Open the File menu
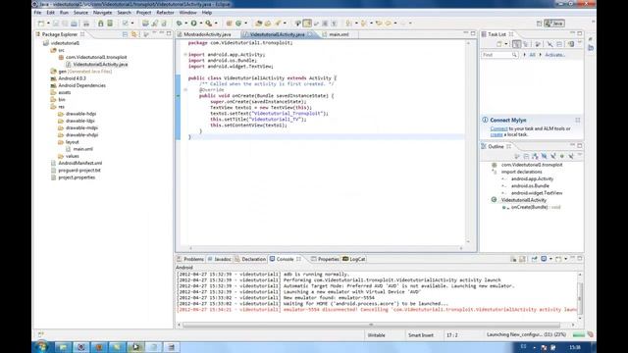The width and height of the screenshot is (628, 353). coord(37,13)
